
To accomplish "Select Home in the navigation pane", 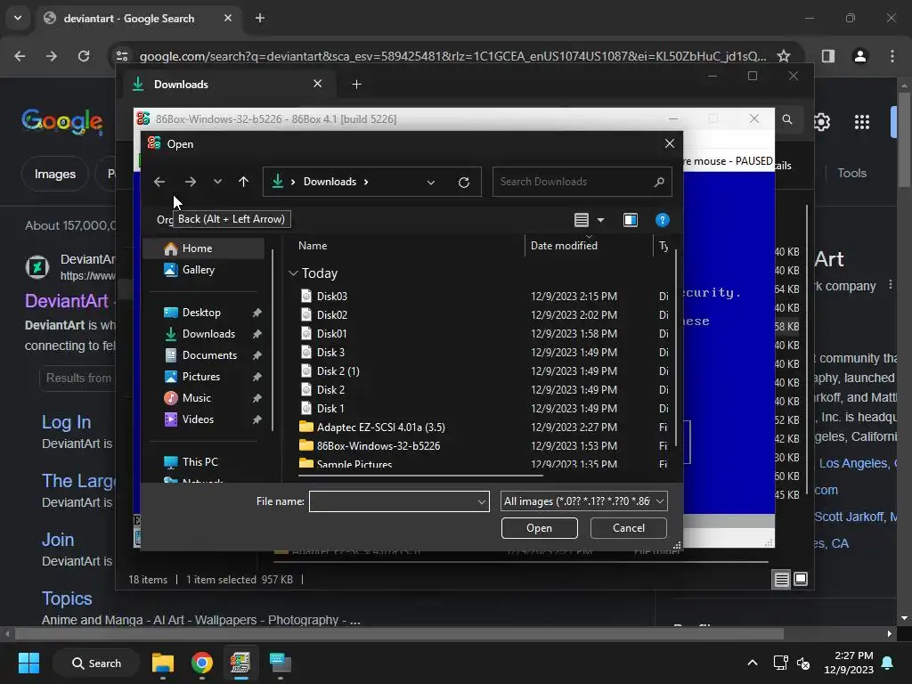I will coord(204,248).
